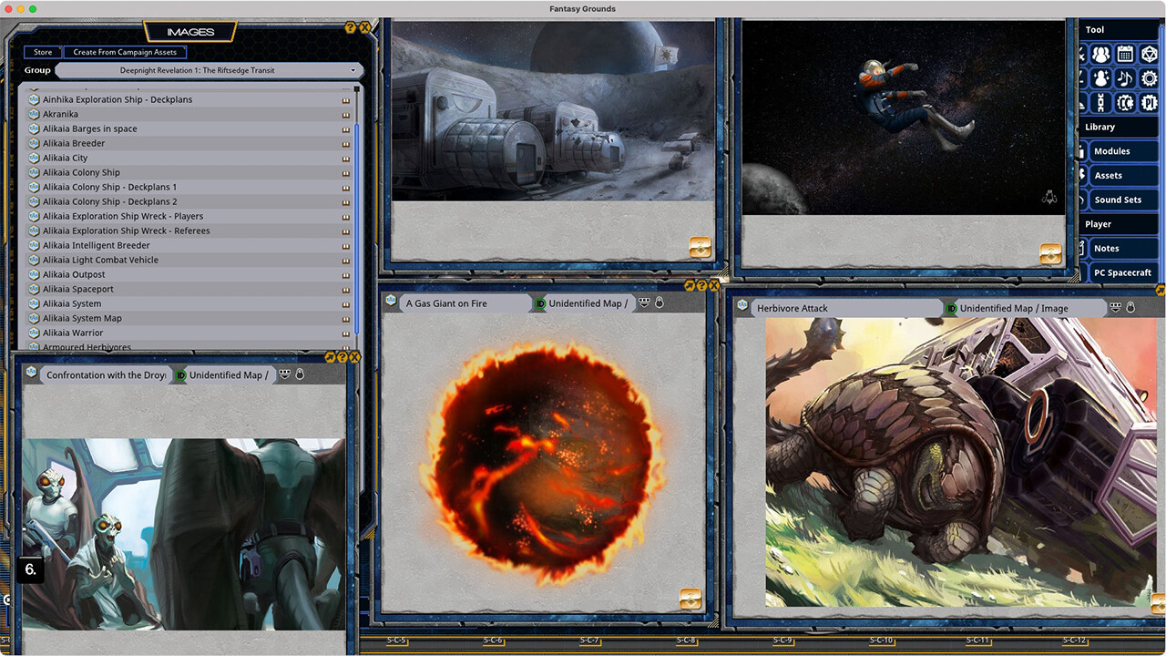Expand the layers menu on Herbivore Attack window
Screen dimensions: 1166x656
click(x=1115, y=308)
